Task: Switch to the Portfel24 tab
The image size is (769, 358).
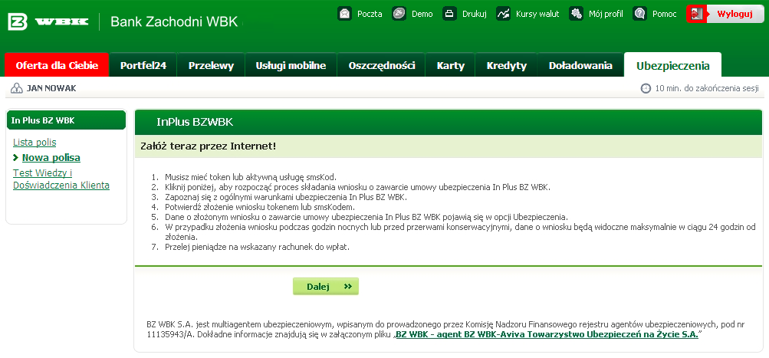Action: point(143,65)
